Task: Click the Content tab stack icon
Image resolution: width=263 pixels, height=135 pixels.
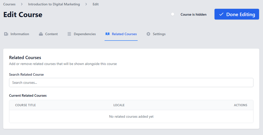Action: click(x=41, y=34)
